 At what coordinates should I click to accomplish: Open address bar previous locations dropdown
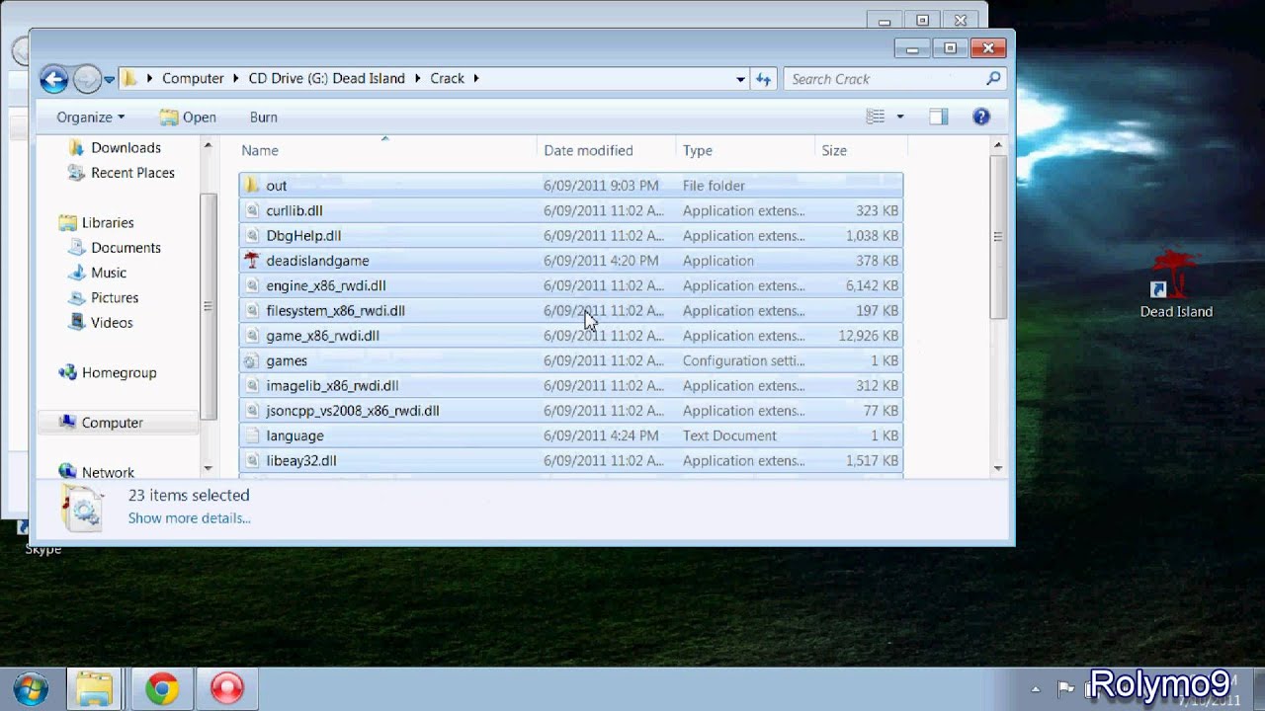click(x=740, y=79)
